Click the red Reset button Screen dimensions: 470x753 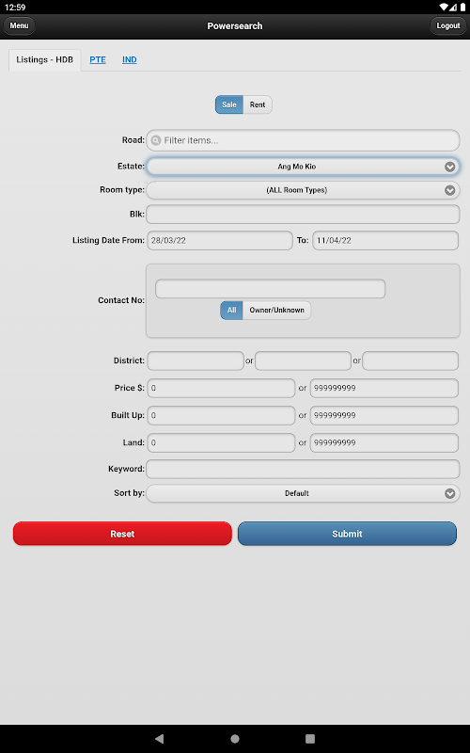pos(122,534)
